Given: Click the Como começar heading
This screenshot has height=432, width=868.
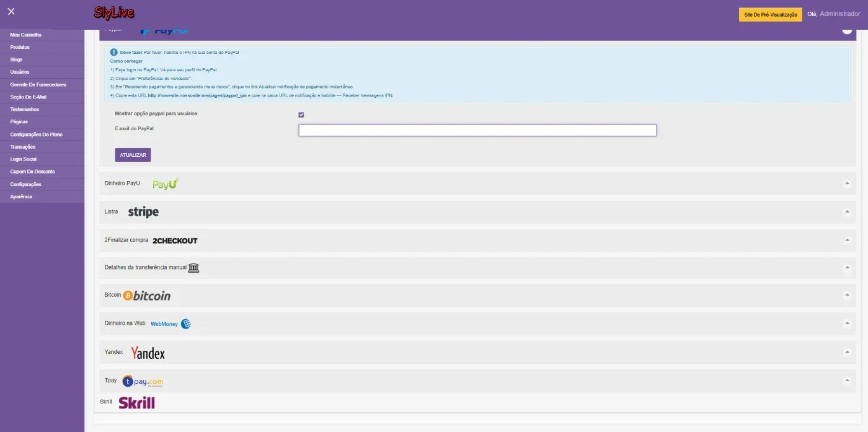Looking at the screenshot, I should click(126, 61).
